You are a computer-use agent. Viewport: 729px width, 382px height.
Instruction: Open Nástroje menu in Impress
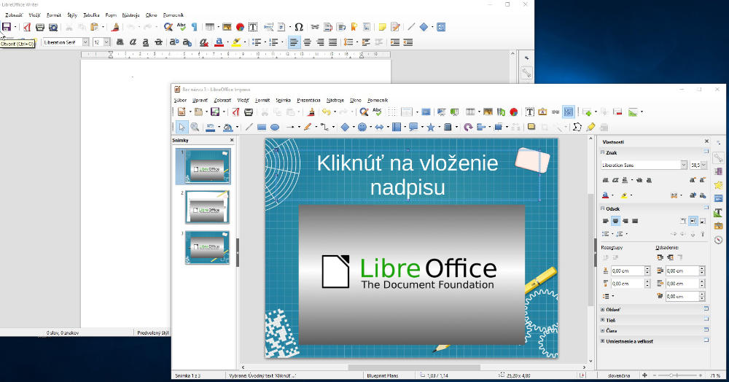coord(335,100)
